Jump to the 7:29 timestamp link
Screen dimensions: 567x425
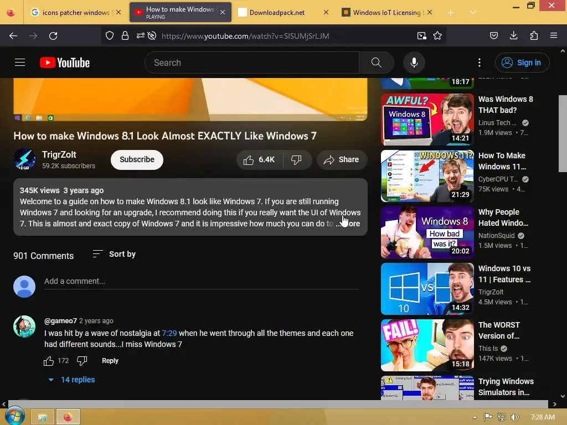click(x=169, y=333)
